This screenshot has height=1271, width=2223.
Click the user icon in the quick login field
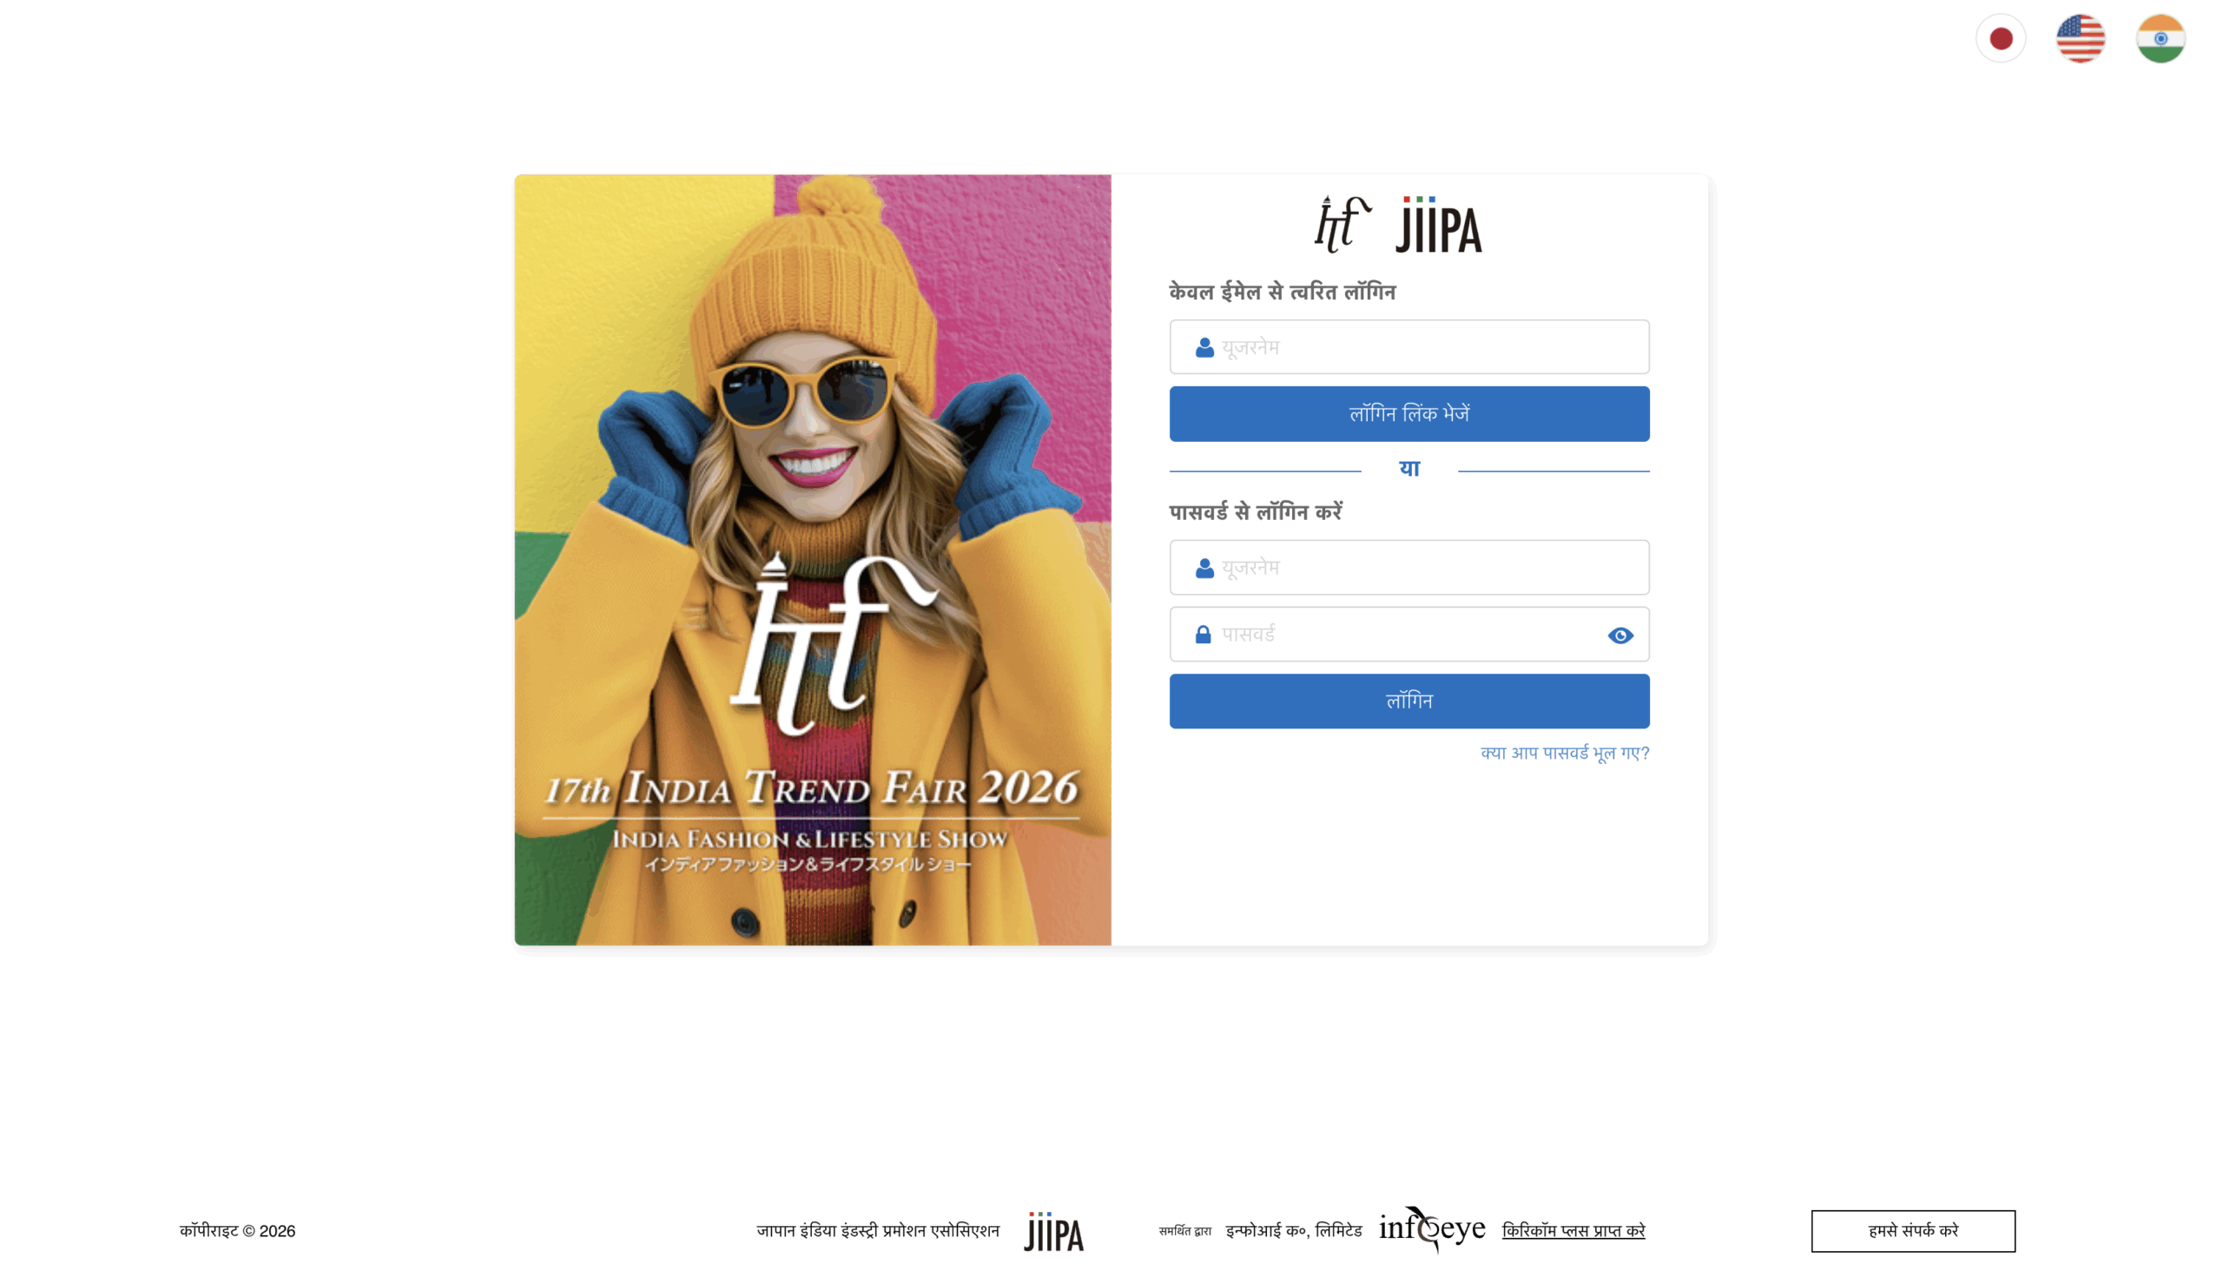tap(1205, 347)
